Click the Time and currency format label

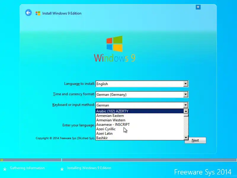coord(74,94)
